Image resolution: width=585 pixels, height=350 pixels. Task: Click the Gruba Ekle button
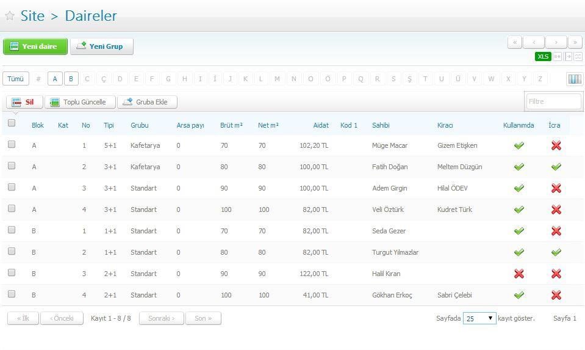147,102
